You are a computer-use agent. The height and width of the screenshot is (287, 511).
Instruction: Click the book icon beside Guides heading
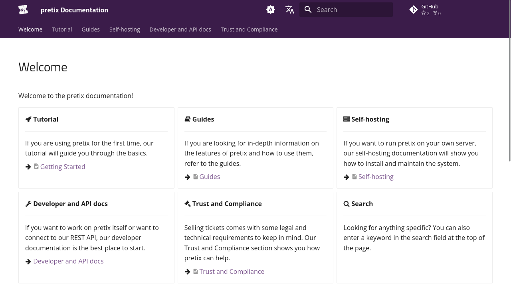pyautogui.click(x=187, y=119)
